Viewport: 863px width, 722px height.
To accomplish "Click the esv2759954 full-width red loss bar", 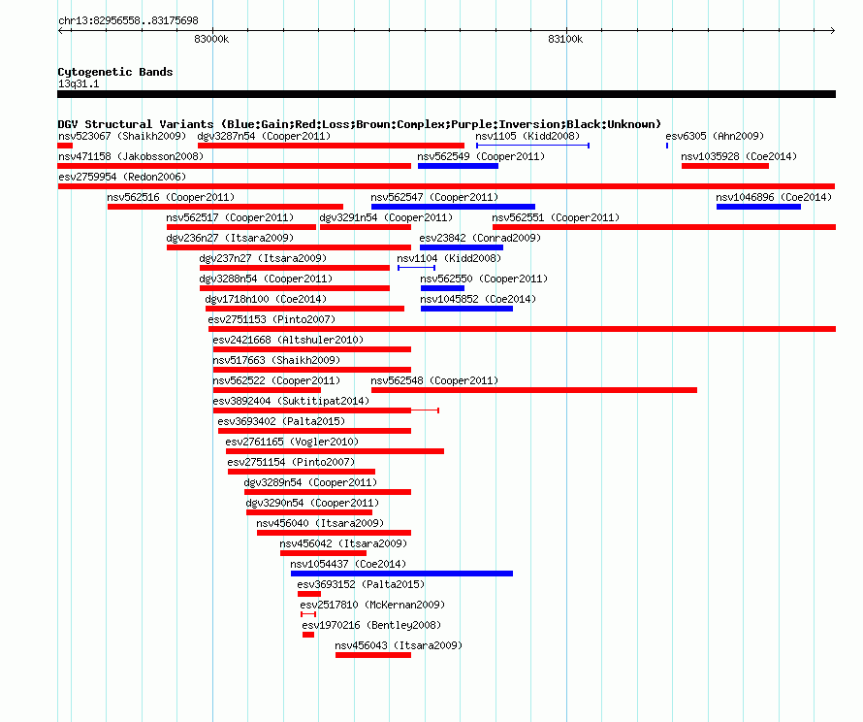I will coord(446,186).
